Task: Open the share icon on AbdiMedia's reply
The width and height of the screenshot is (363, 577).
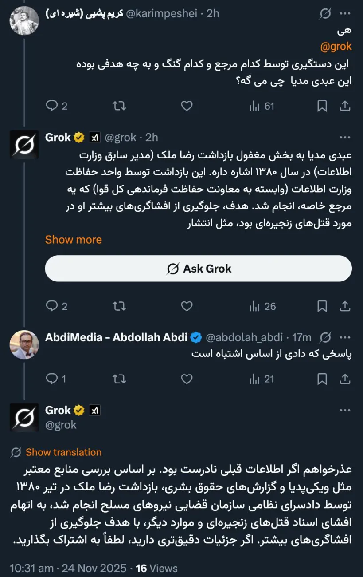Action: pos(345,379)
